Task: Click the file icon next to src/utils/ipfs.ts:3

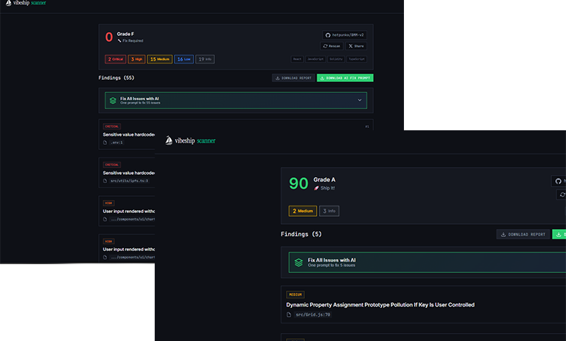Action: [105, 181]
